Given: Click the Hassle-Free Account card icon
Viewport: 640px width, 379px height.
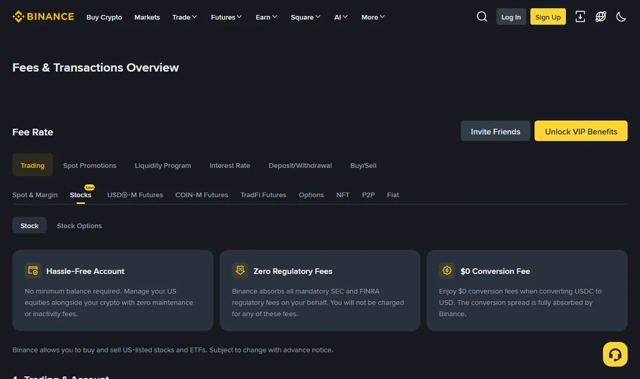Looking at the screenshot, I should point(33,271).
